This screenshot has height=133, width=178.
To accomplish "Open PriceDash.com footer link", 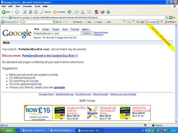I will click(x=83, y=94).
